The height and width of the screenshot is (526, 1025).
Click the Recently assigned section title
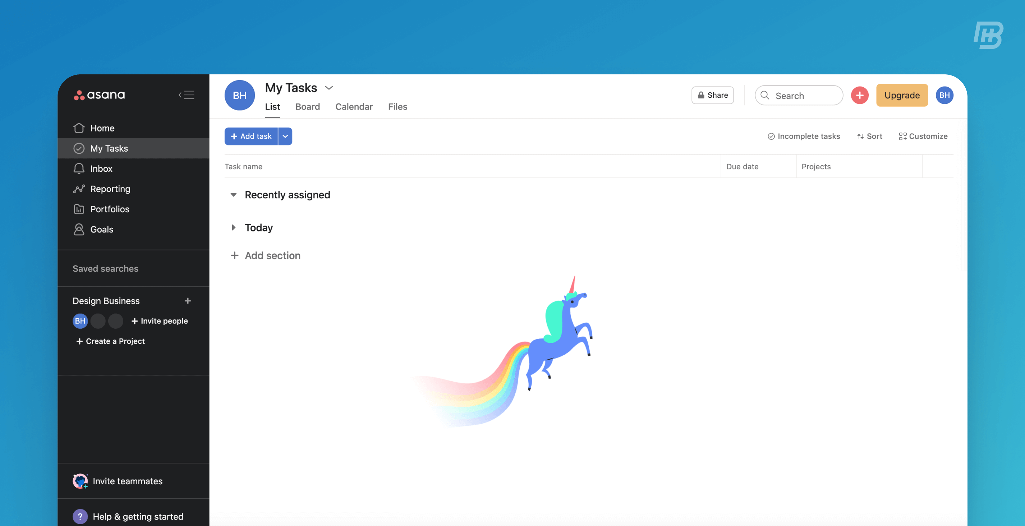(287, 195)
